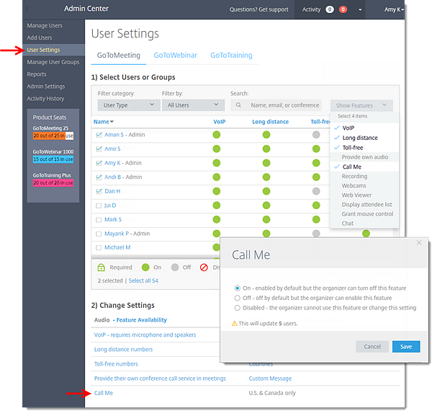Click the red Disabled legend icon
Screen dimensions: 432x411
204,268
